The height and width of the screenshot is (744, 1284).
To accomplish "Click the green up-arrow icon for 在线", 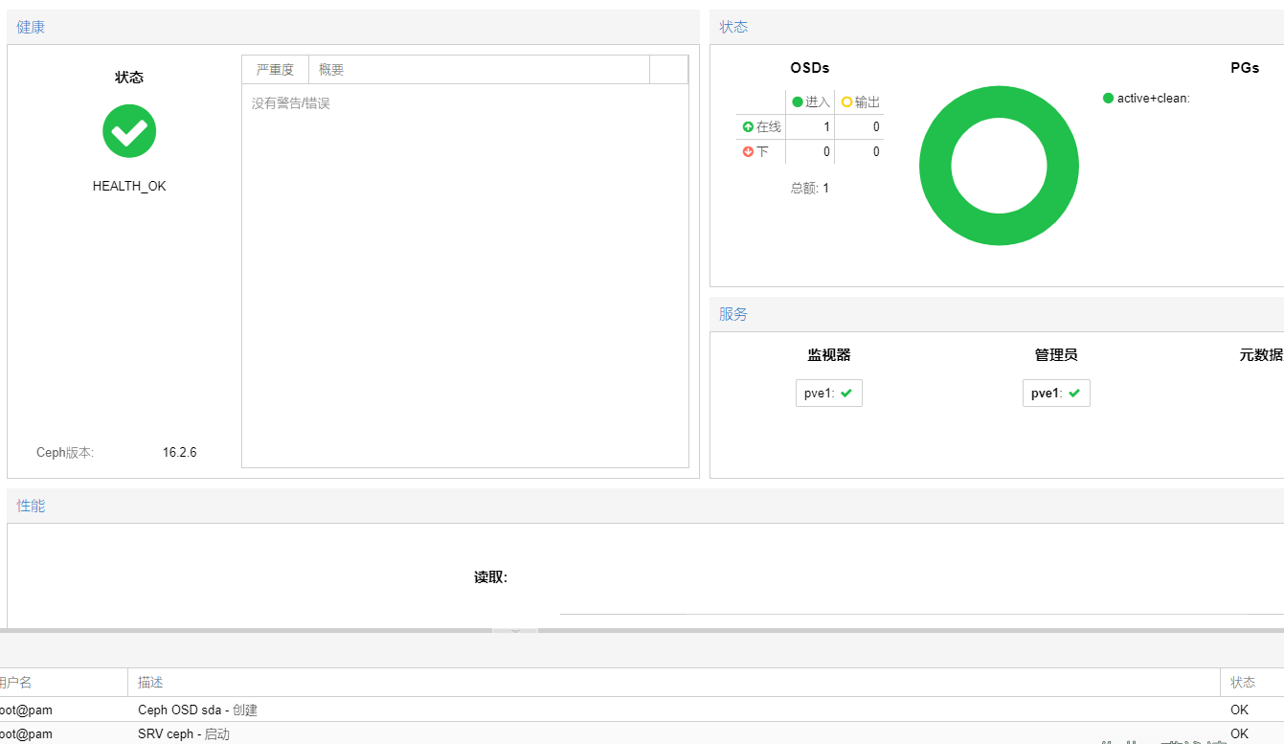I will [748, 126].
